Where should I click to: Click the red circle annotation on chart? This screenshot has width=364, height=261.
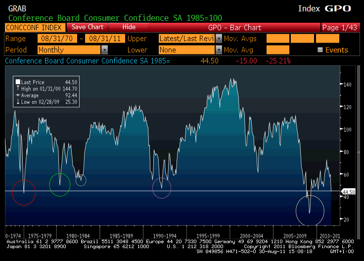(24, 193)
